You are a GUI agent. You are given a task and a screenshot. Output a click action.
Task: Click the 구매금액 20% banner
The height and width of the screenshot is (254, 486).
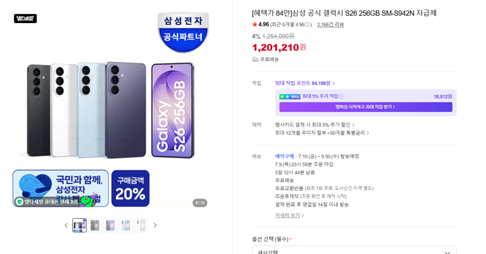click(131, 188)
